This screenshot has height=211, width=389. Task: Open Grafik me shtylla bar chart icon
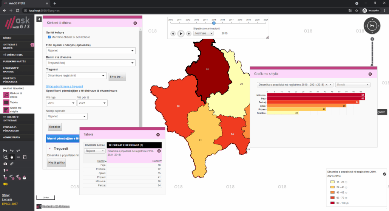[x=6, y=110]
